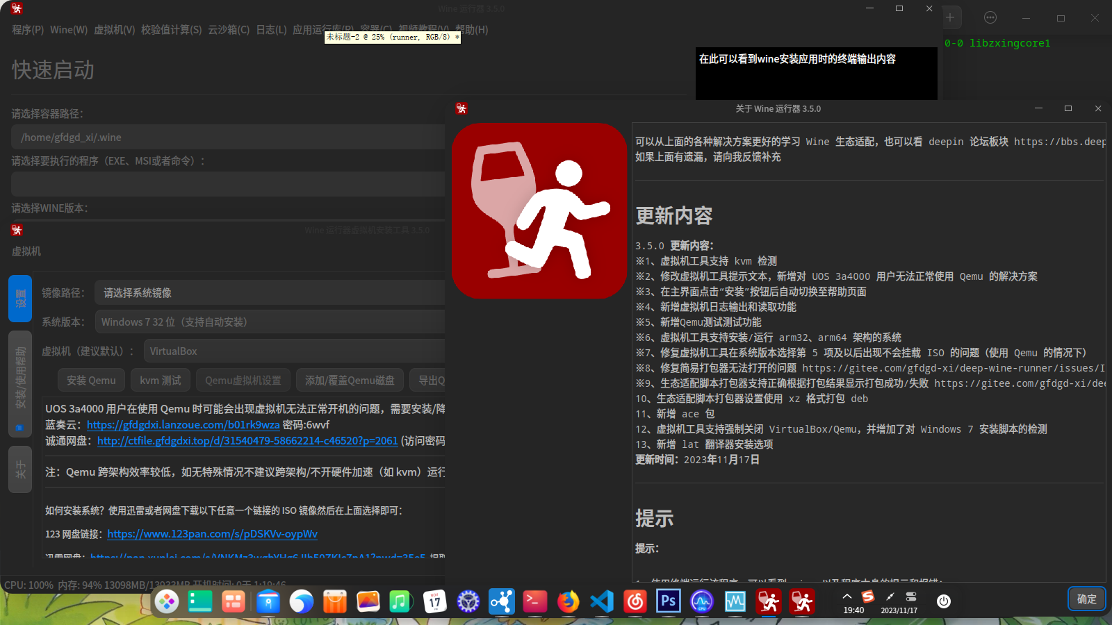Open the blue connected-nodes dock icon
Viewport: 1112px width, 625px height.
pos(501,601)
